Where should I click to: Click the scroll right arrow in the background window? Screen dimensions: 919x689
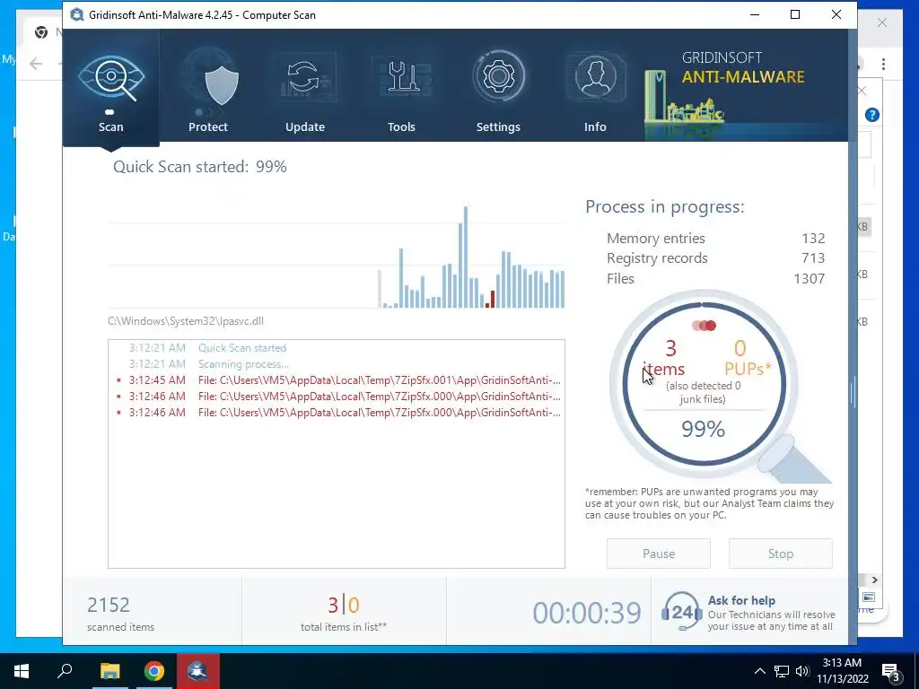(x=874, y=580)
